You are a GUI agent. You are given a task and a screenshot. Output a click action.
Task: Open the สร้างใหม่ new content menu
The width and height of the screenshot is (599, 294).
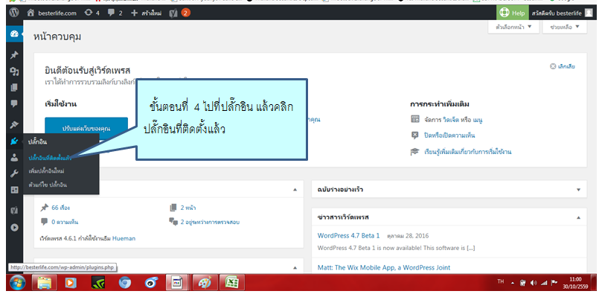[146, 13]
